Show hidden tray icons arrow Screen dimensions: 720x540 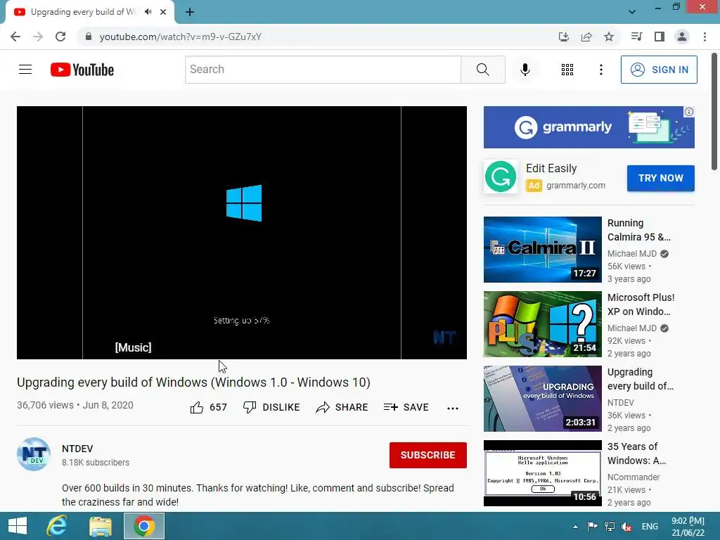[x=575, y=527]
